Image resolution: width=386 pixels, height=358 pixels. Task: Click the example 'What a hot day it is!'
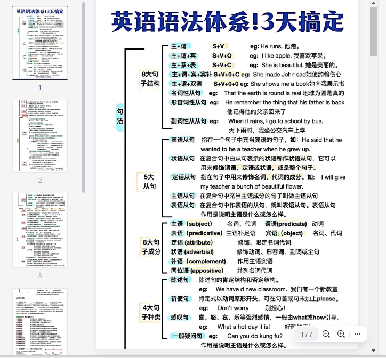244,327
